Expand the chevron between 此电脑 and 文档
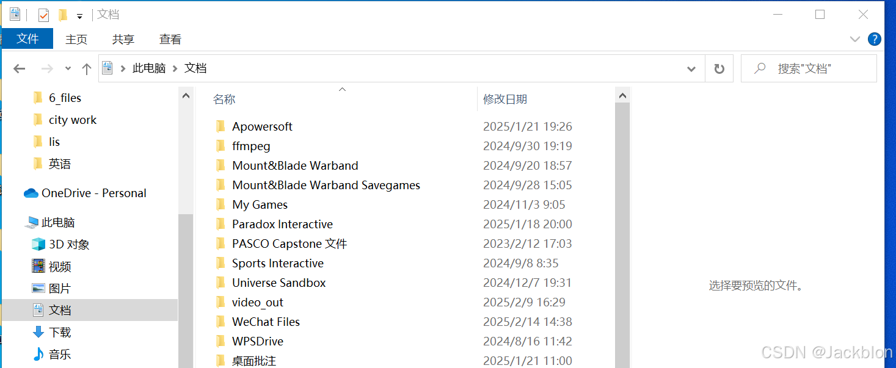The height and width of the screenshot is (368, 896). point(175,68)
